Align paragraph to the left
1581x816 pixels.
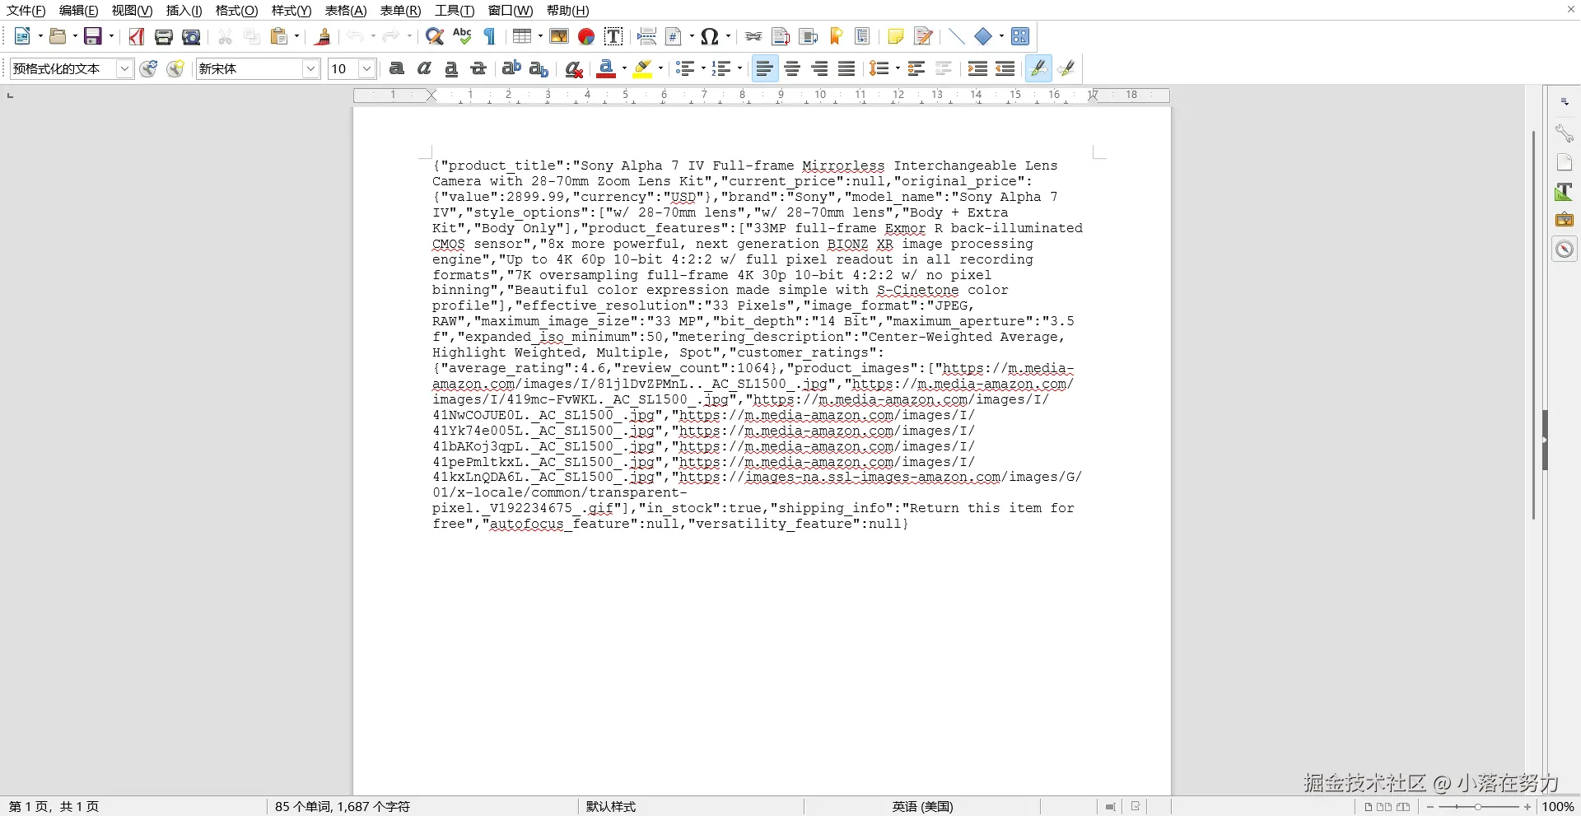pos(764,69)
